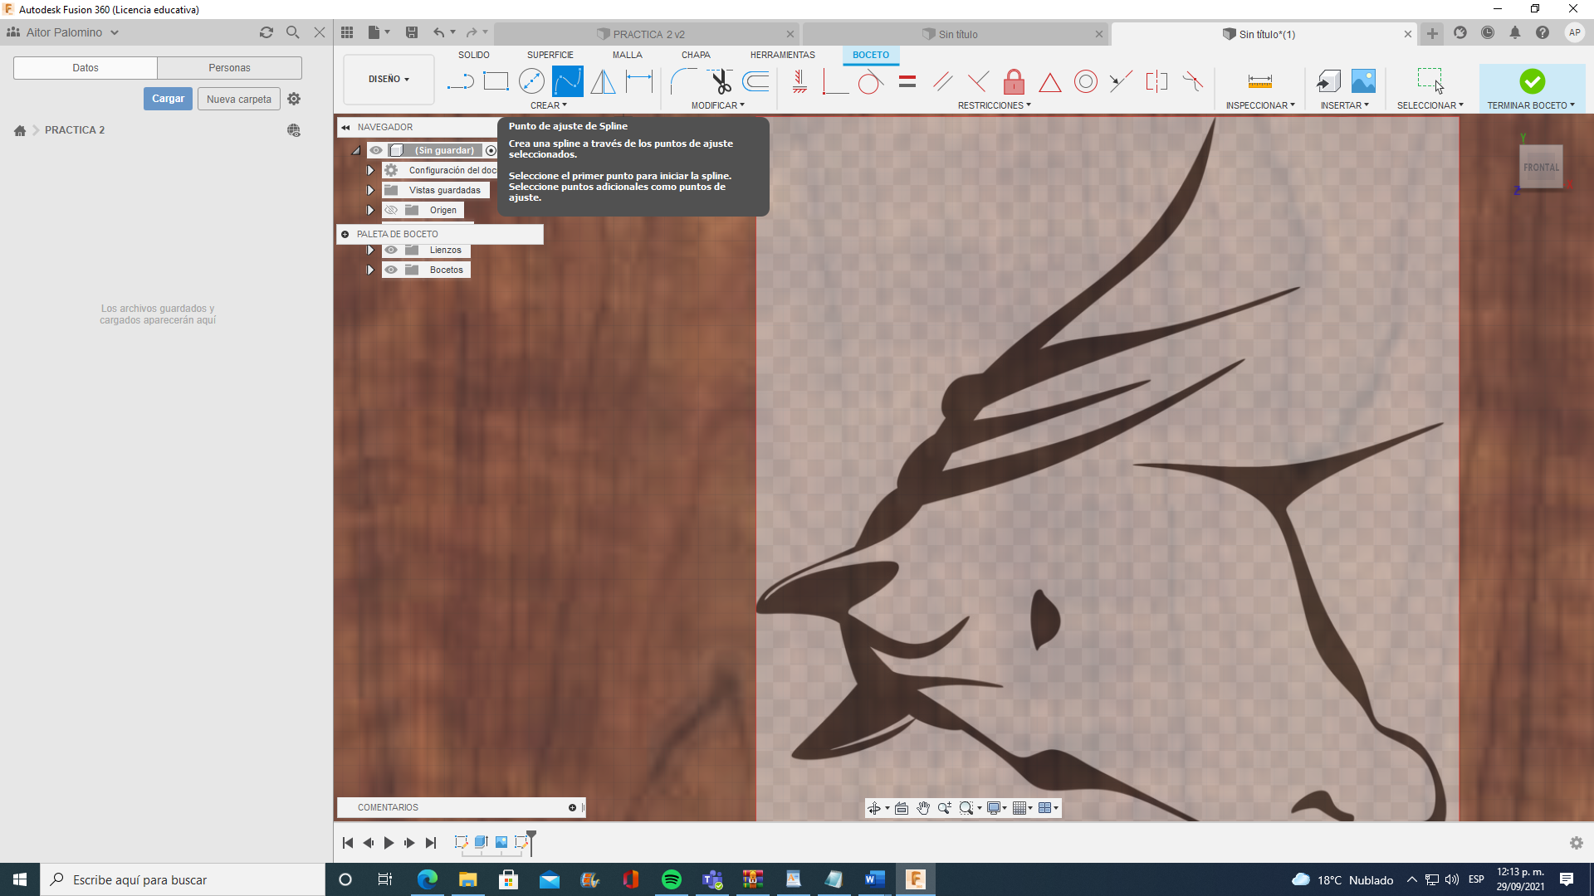Expand Vistas guardadas node
Viewport: 1594px width, 896px height.
370,190
